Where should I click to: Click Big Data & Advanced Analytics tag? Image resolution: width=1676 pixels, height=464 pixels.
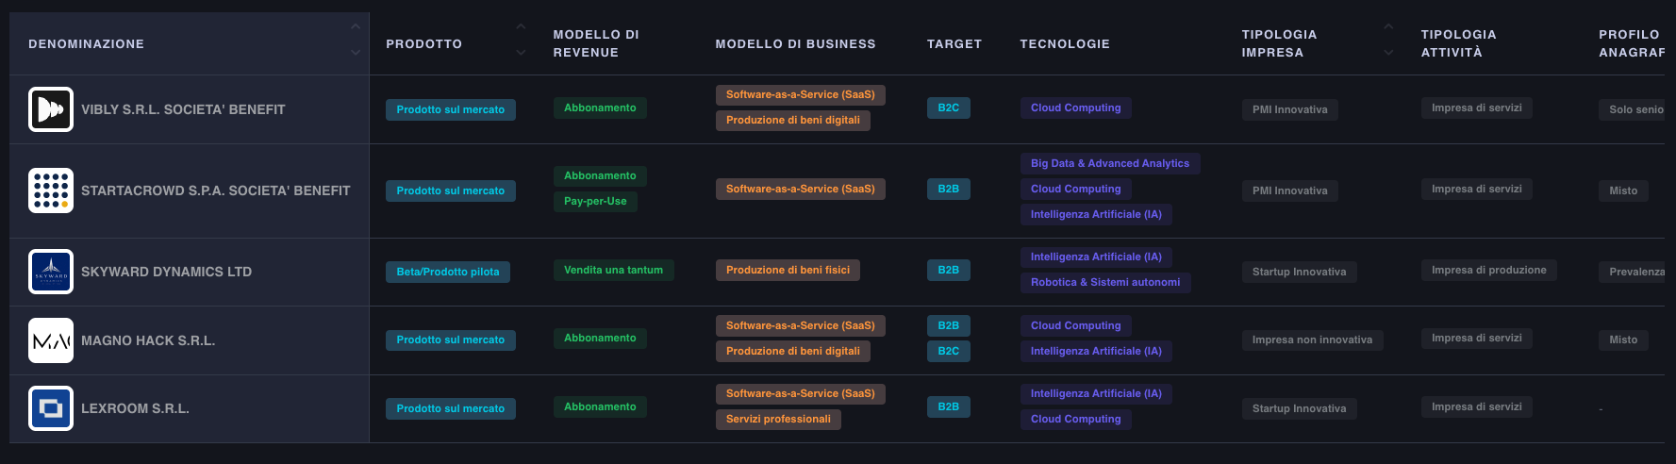(x=1110, y=163)
